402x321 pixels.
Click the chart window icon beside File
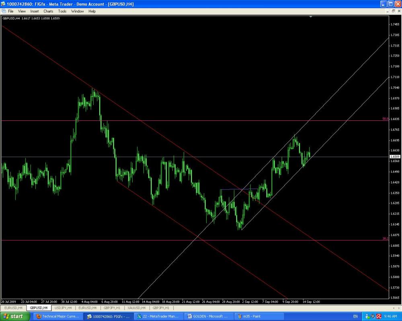point(4,11)
